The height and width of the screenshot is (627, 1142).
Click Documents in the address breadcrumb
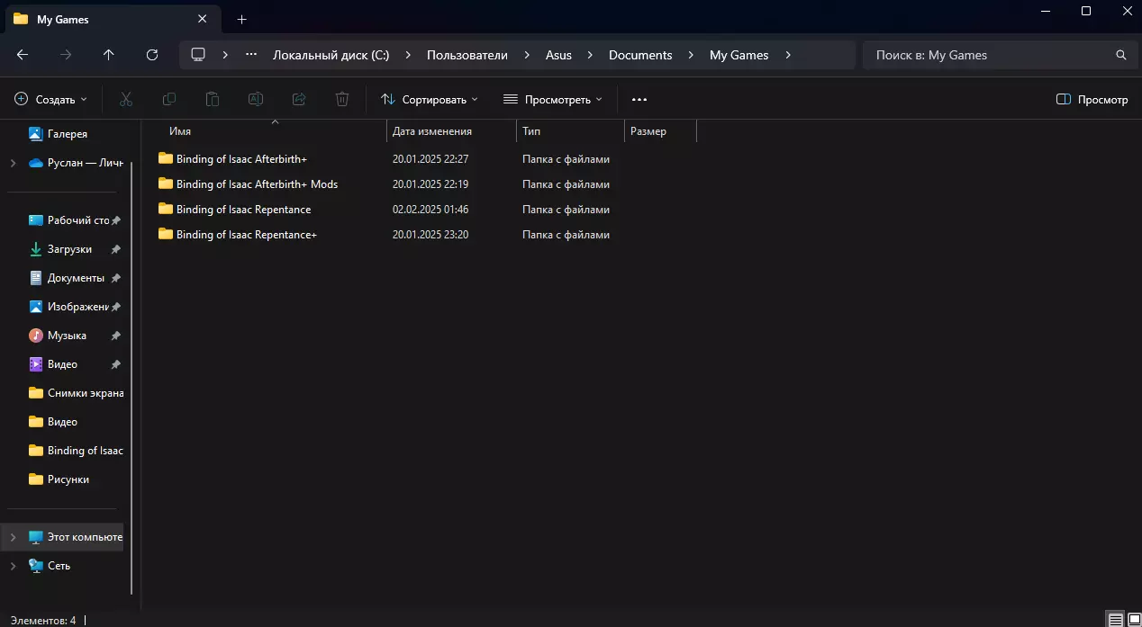click(640, 55)
